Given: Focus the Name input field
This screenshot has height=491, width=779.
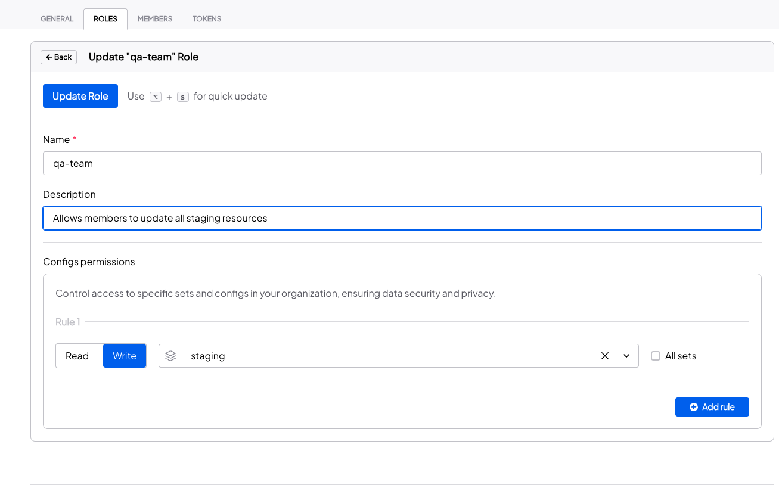Looking at the screenshot, I should point(402,163).
